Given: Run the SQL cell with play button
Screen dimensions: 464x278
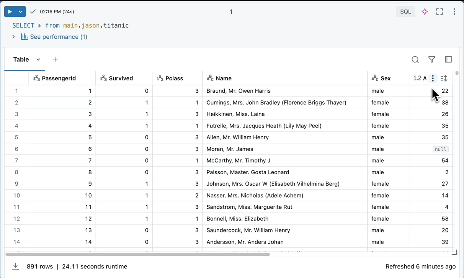Looking at the screenshot, I should (10, 12).
